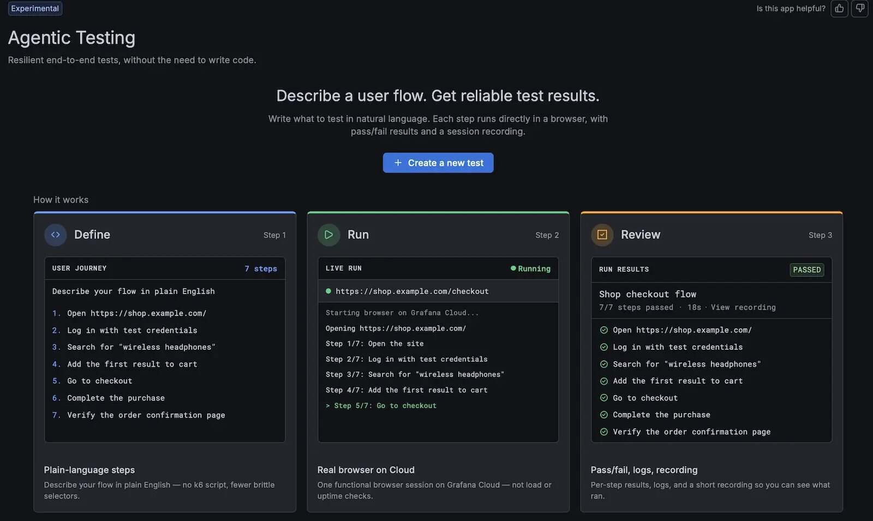This screenshot has width=873, height=521.
Task: Select step 7 'Verify the order confirmation page' in Define
Action: click(x=146, y=415)
